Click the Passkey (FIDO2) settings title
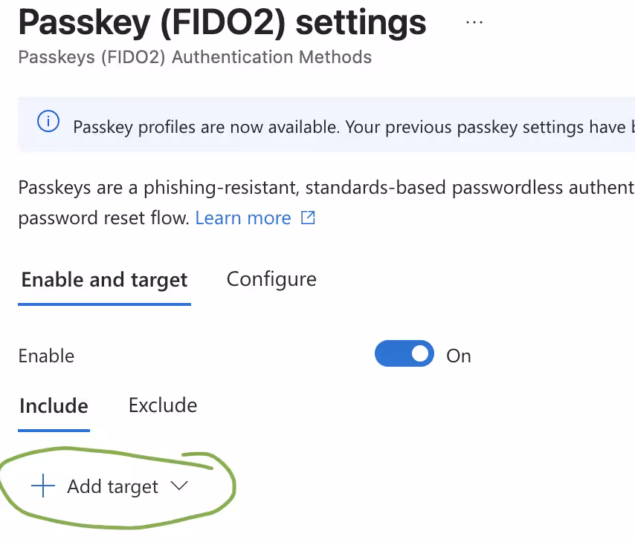The height and width of the screenshot is (542, 635). point(222,23)
